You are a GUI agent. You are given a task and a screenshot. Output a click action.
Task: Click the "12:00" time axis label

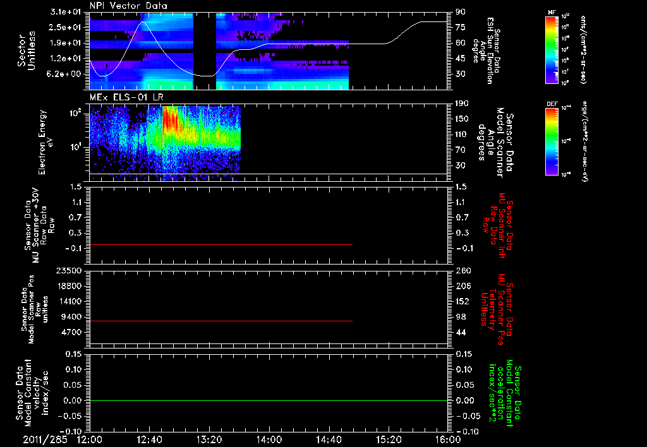point(89,439)
